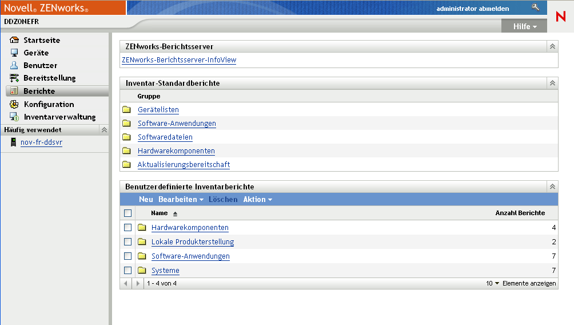Click the '1 - 4 von 4' pager text
The width and height of the screenshot is (574, 325).
162,283
